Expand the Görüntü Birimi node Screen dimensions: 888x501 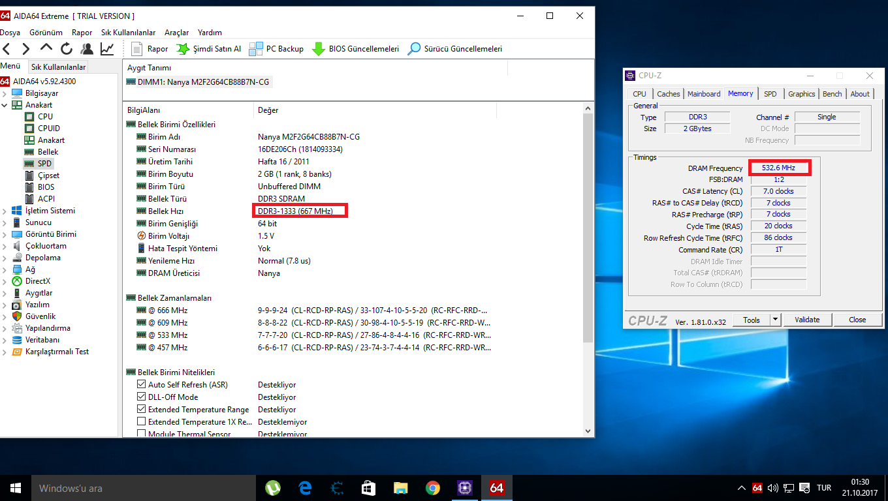[x=5, y=234]
